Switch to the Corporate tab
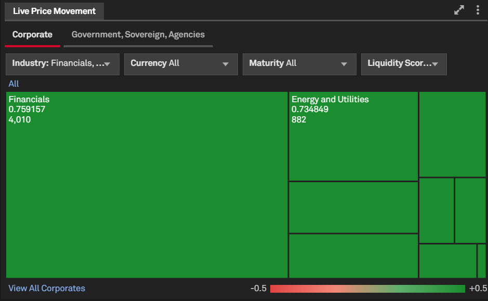The height and width of the screenshot is (301, 488). tap(32, 34)
